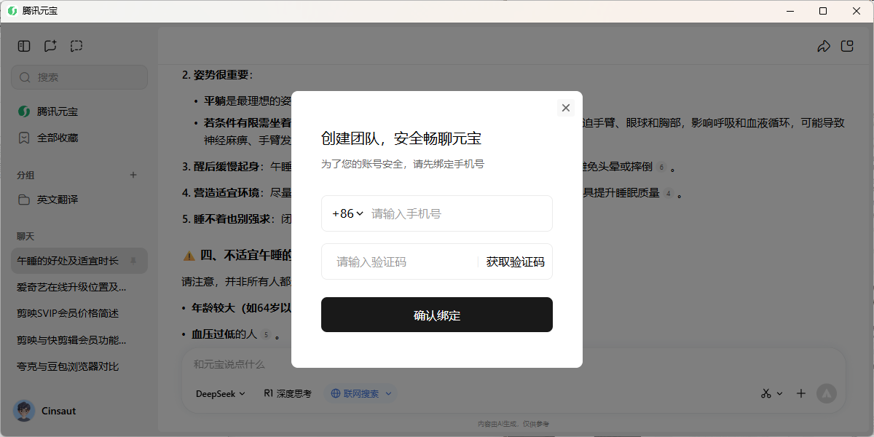This screenshot has width=874, height=437.
Task: Click the plus attachment icon in input bar
Action: point(801,393)
